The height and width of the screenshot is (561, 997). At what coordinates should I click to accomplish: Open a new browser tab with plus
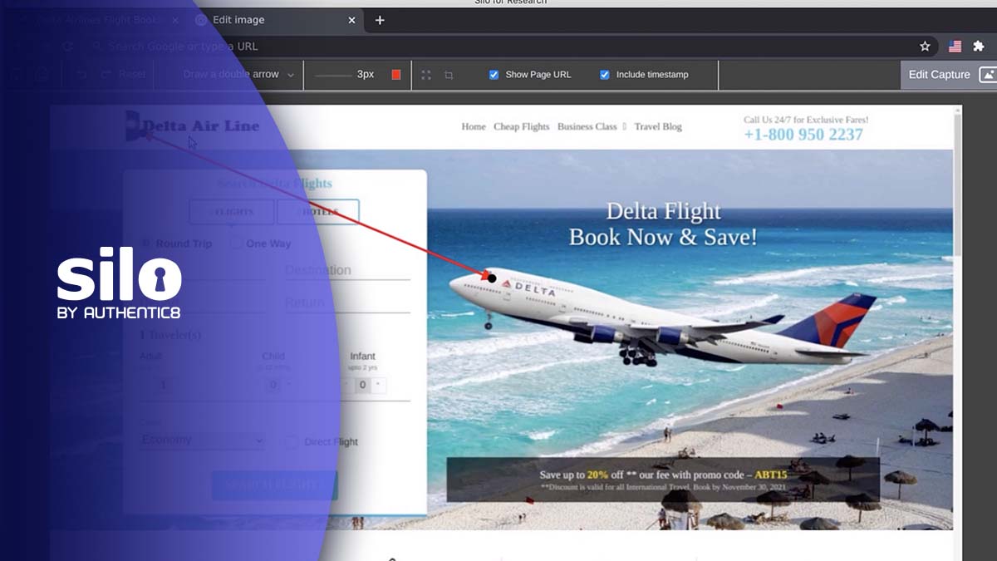point(380,20)
